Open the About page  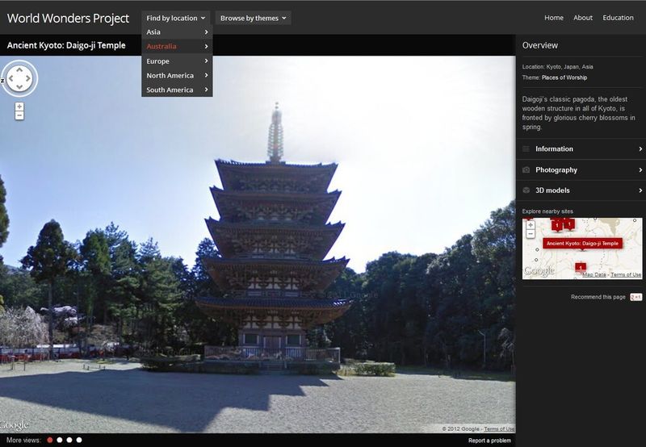(x=583, y=18)
